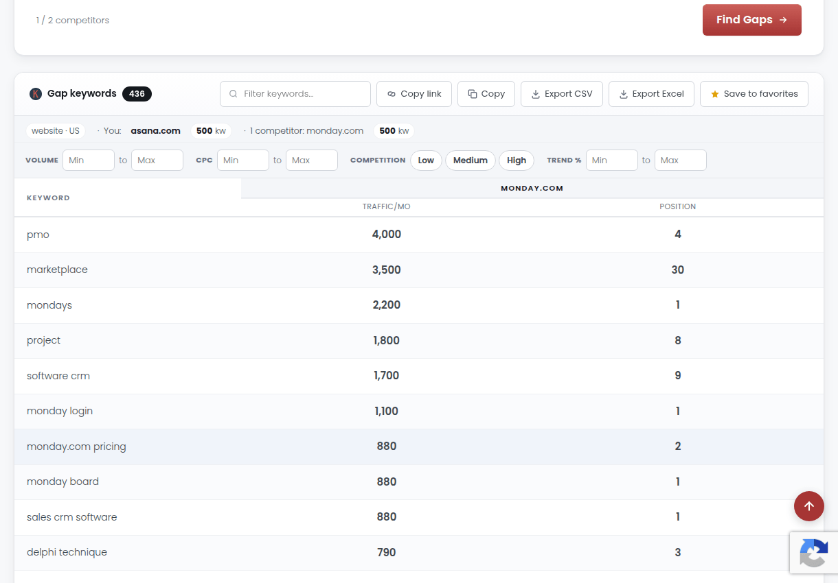Screen dimensions: 838x583
Task: Toggle the High competition filter
Action: (517, 160)
